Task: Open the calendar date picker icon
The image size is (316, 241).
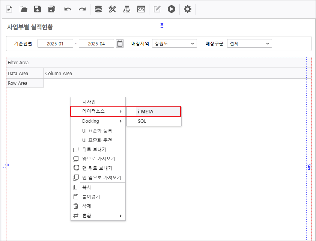Action: [120, 44]
